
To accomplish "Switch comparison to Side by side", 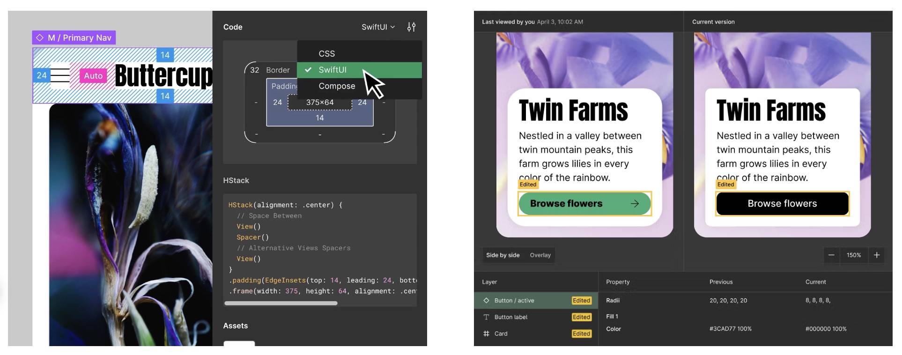I will coord(503,255).
